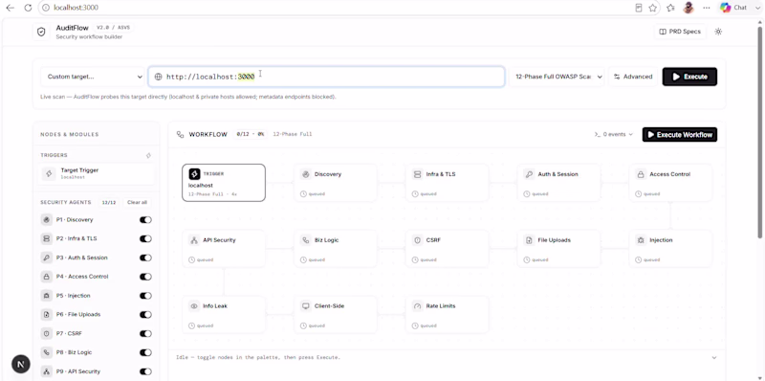
Task: Select the Client-Side workflow node
Action: click(336, 315)
